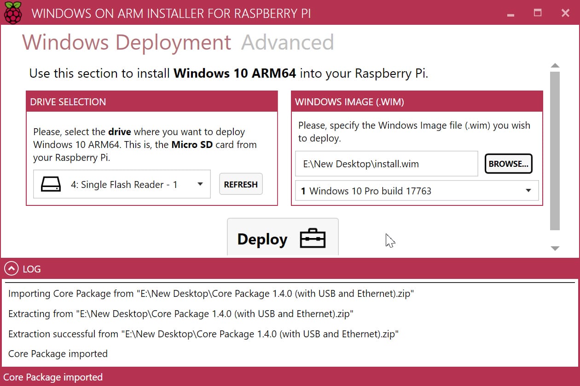The image size is (580, 386).
Task: Click the 'Extraction successful from' log line
Action: [x=203, y=334]
